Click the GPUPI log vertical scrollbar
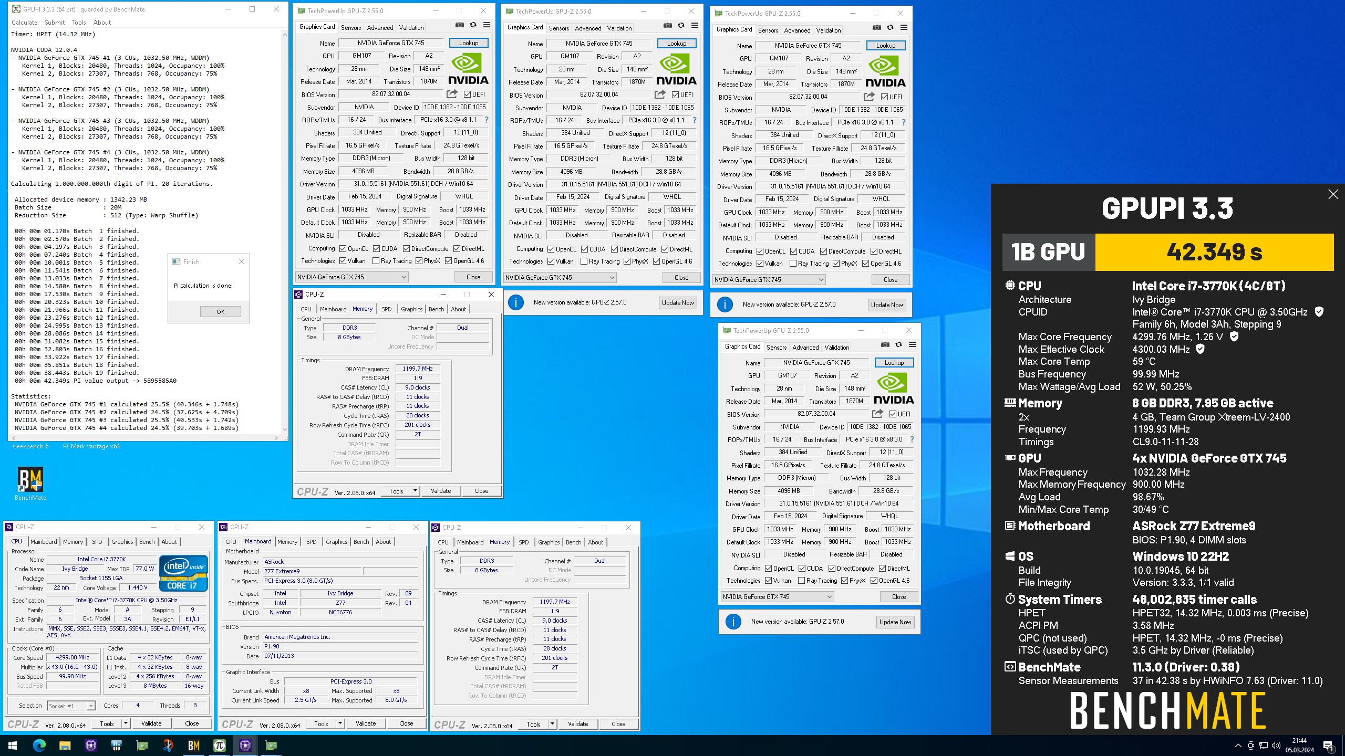 [x=285, y=232]
